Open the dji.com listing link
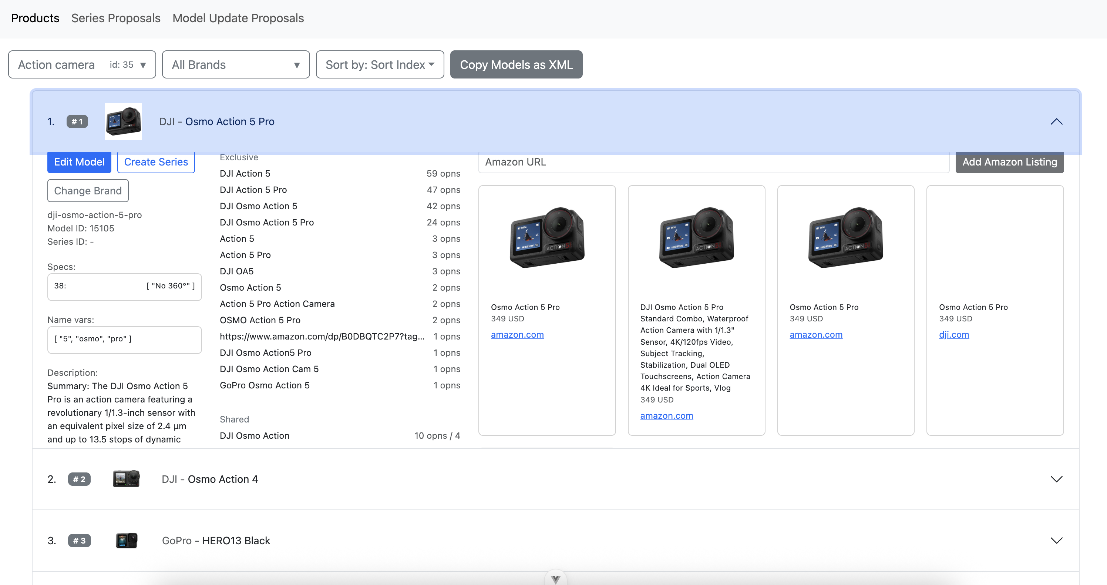 (x=953, y=335)
